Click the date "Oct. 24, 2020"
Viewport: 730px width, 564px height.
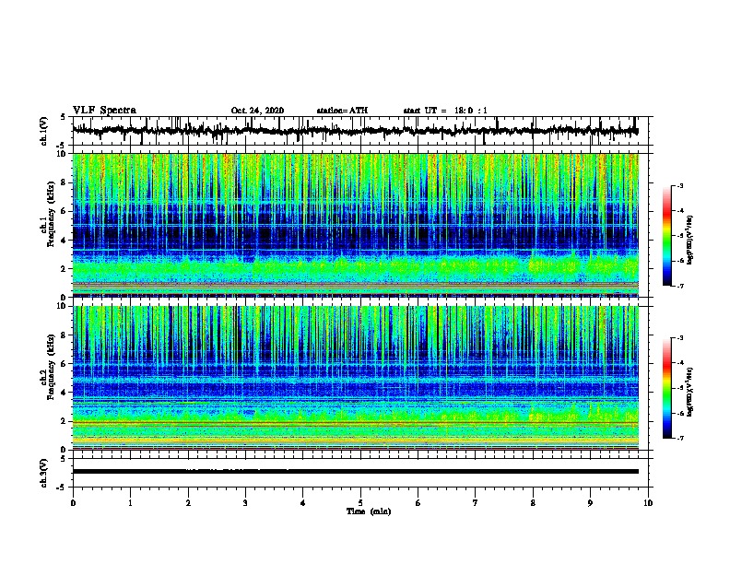tap(257, 111)
